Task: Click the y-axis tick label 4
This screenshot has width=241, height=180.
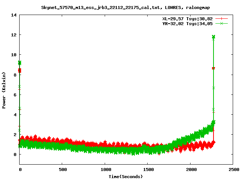Action: tap(15, 115)
